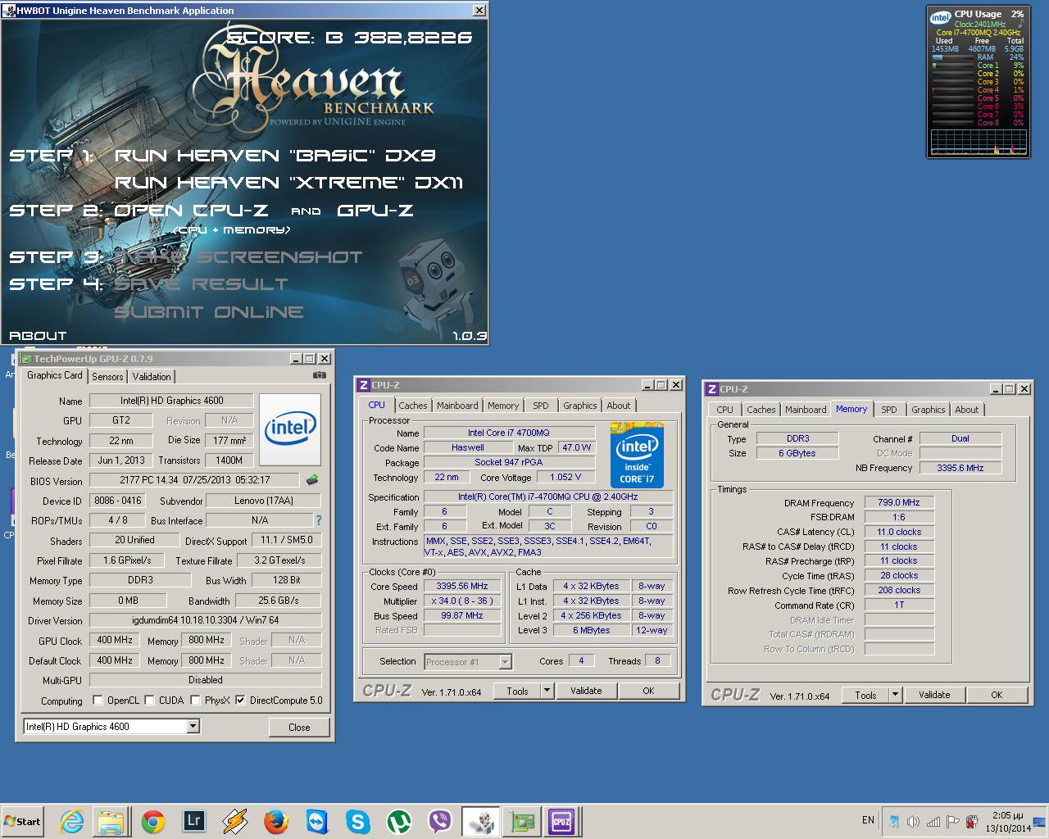
Task: Open the Start menu
Action: pyautogui.click(x=23, y=821)
